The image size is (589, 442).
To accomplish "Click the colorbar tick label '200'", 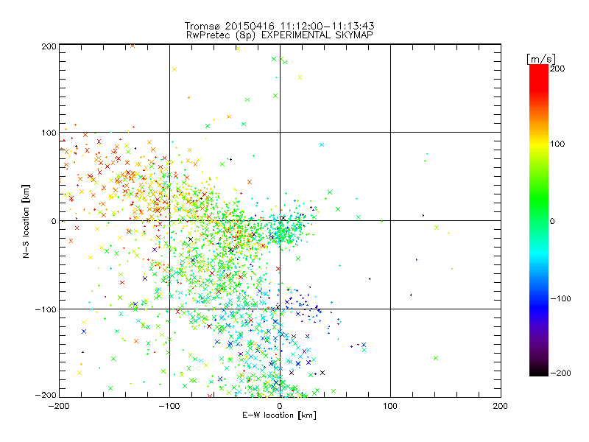I will pyautogui.click(x=557, y=69).
